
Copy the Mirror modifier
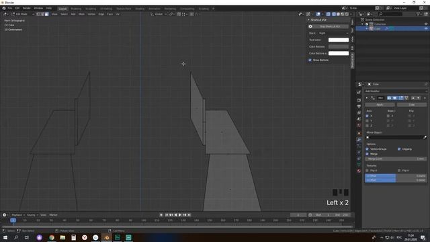412,105
